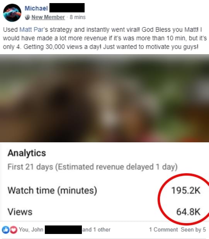The height and width of the screenshot is (239, 209).
Task: Click the Watch time (minutes) label
Action: pyautogui.click(x=52, y=191)
